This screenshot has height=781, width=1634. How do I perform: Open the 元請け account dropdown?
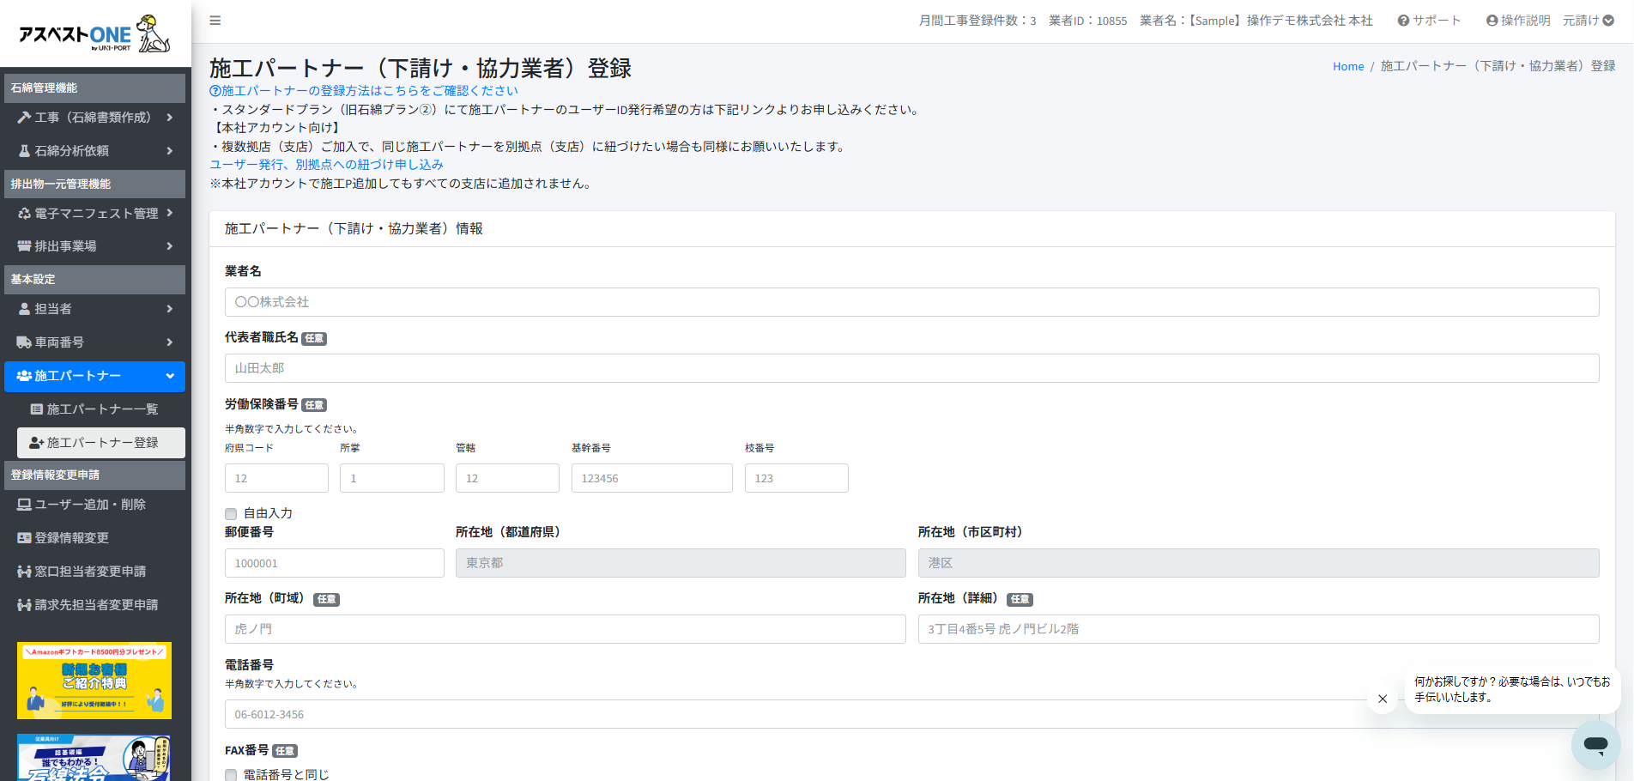point(1588,21)
